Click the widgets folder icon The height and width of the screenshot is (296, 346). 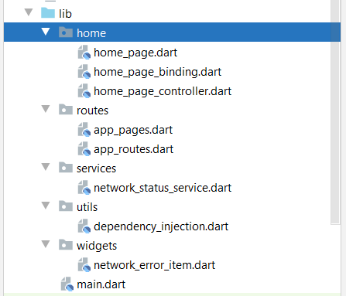coord(66,245)
